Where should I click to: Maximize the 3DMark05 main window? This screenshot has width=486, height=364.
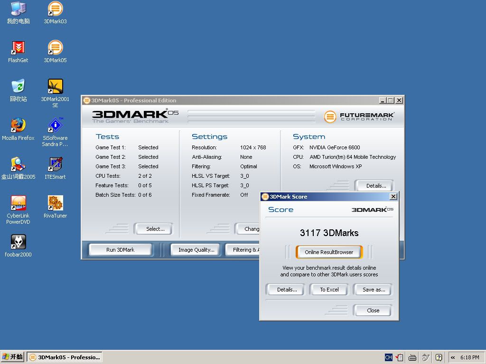point(391,100)
